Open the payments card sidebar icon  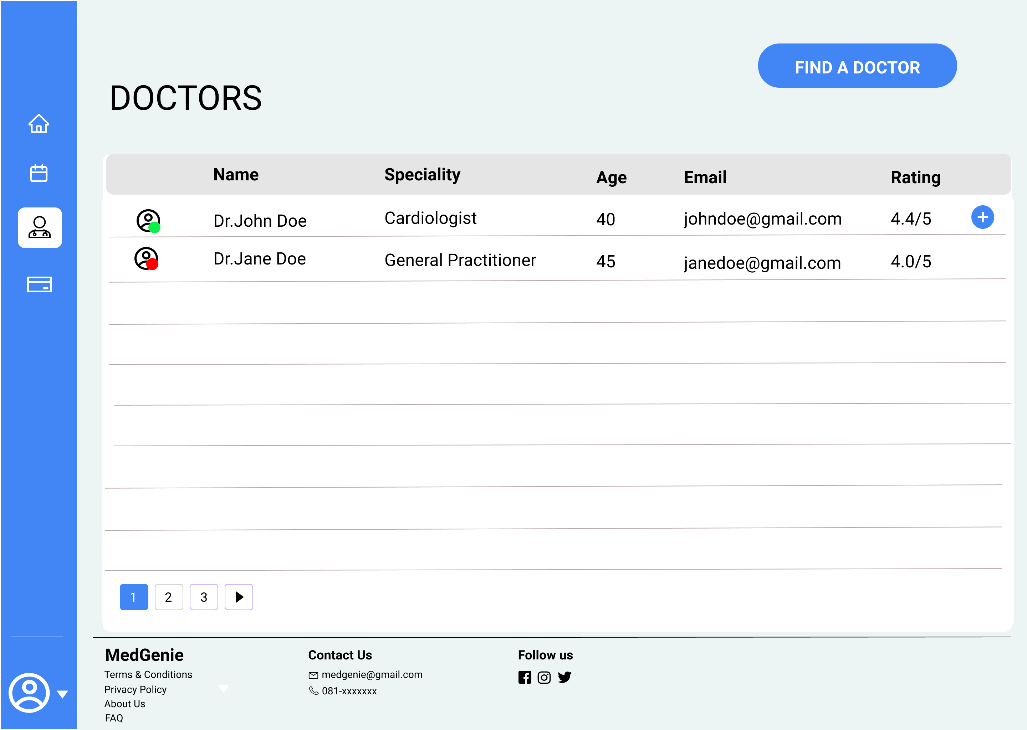(40, 284)
